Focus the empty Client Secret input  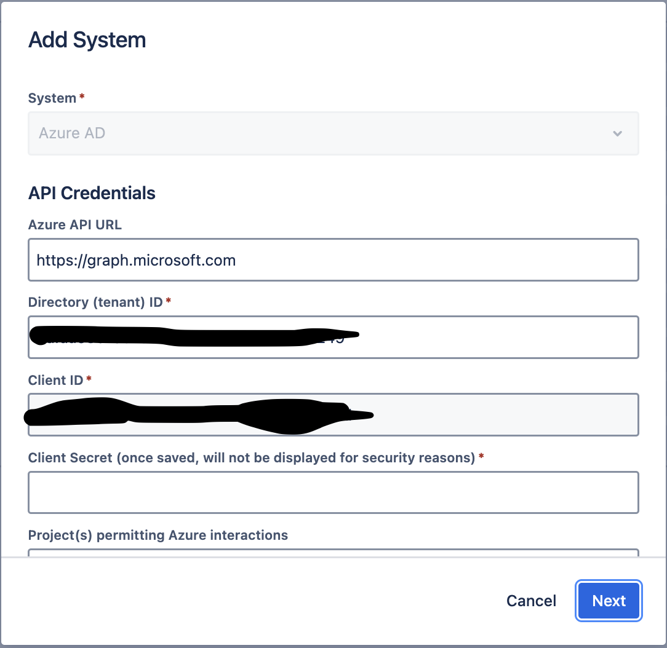332,492
